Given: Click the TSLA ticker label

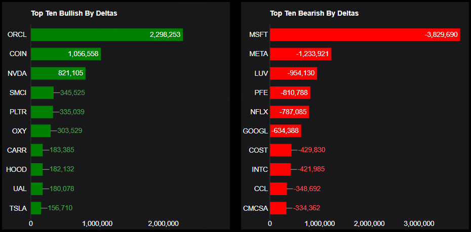Looking at the screenshot, I should point(18,208).
